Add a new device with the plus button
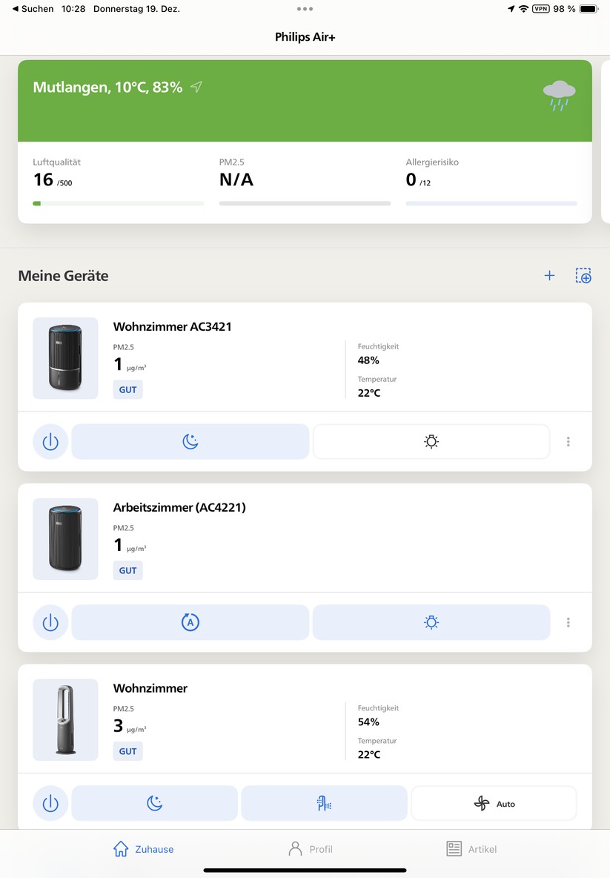Viewport: 610px width, 878px height. [549, 275]
